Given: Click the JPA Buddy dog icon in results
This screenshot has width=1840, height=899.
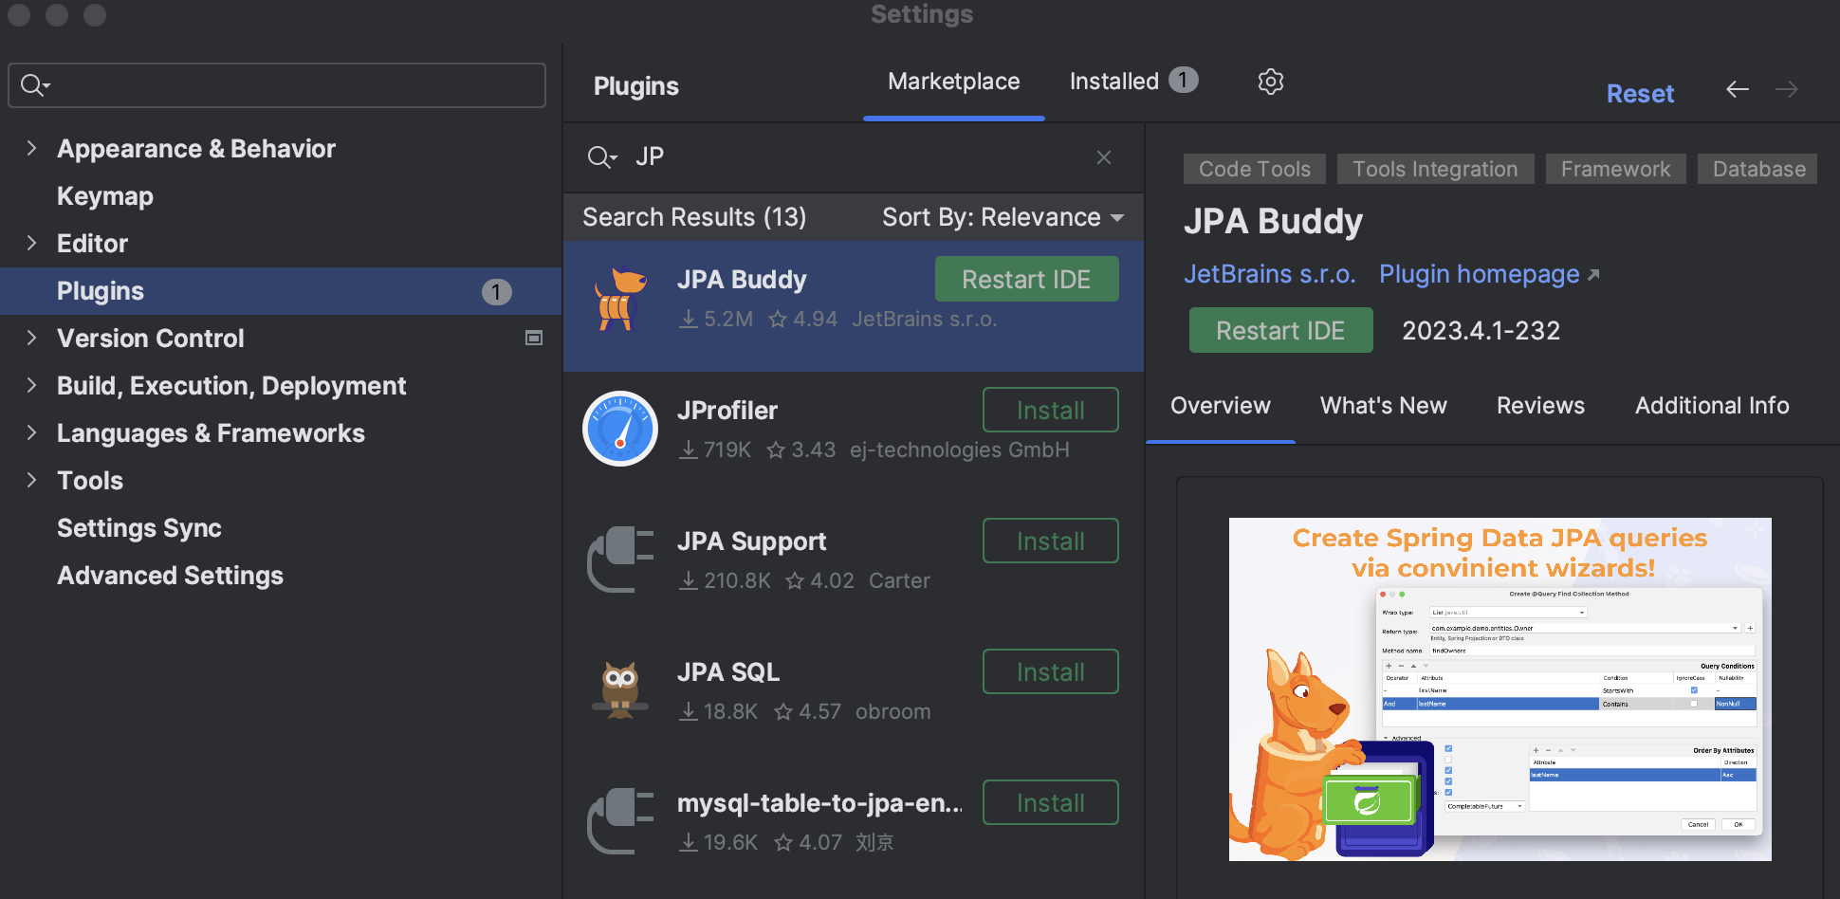Looking at the screenshot, I should (x=620, y=299).
